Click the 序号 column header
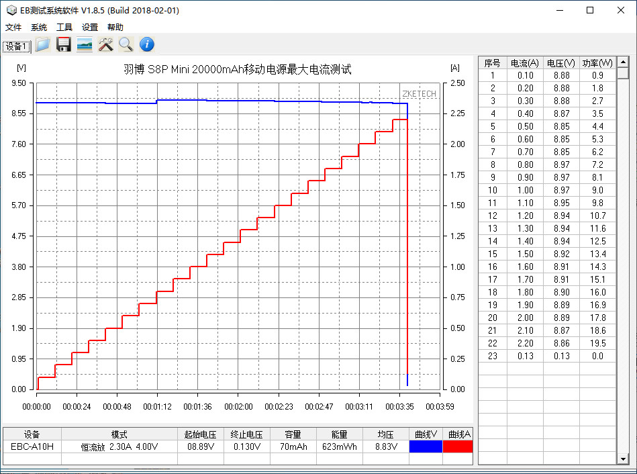Image resolution: width=637 pixels, height=474 pixels. (x=493, y=63)
